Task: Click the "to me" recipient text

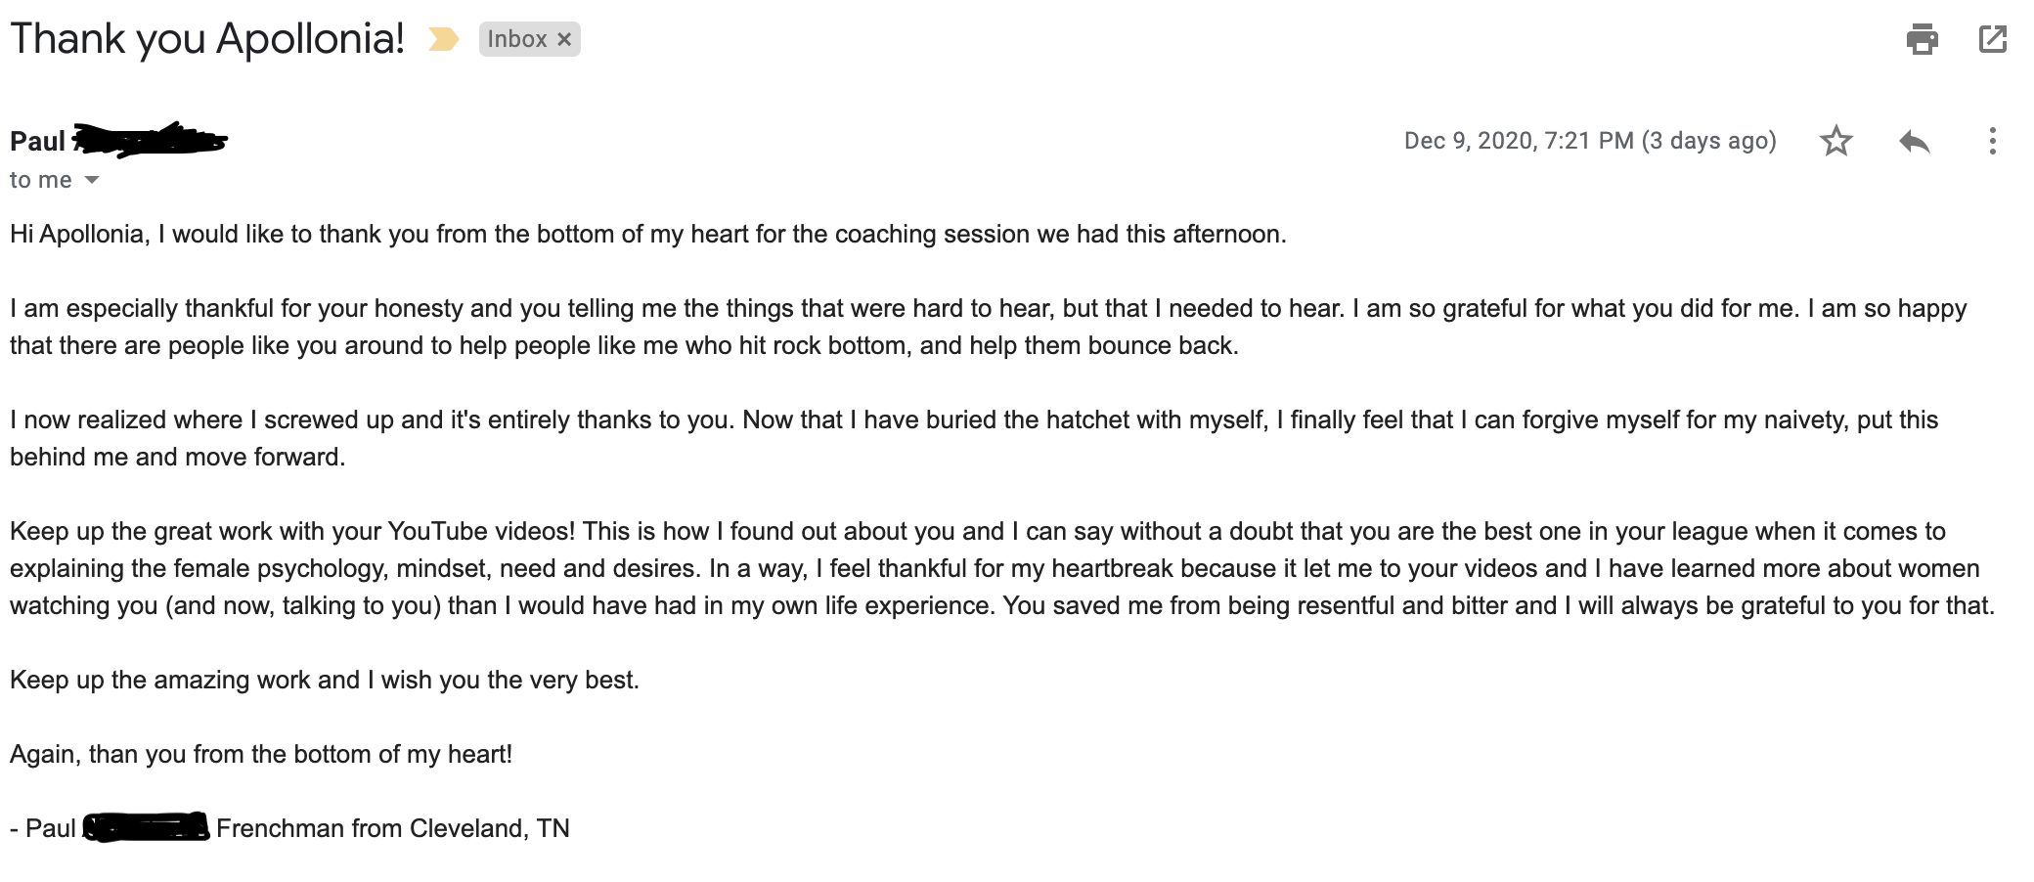Action: tap(40, 180)
